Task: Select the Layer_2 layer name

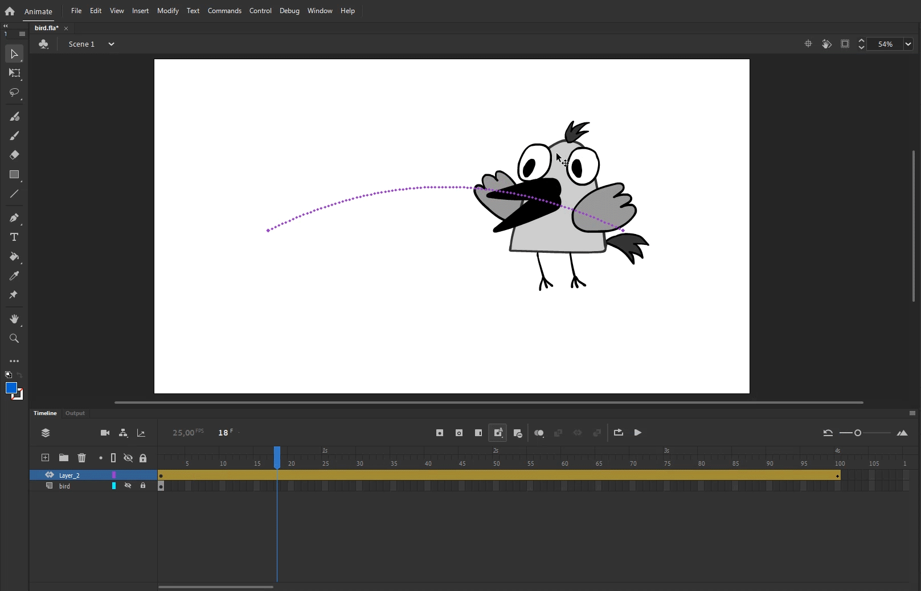Action: pos(69,475)
